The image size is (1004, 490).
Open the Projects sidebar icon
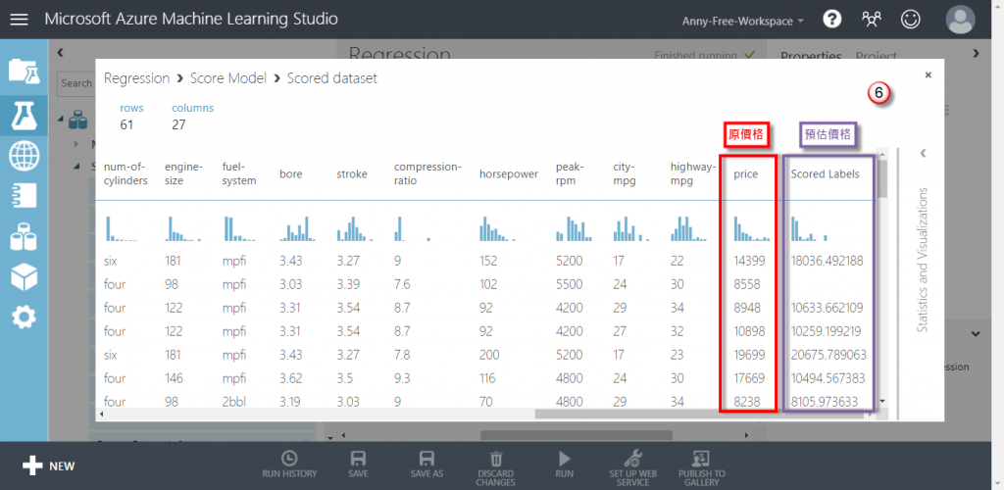(x=24, y=72)
